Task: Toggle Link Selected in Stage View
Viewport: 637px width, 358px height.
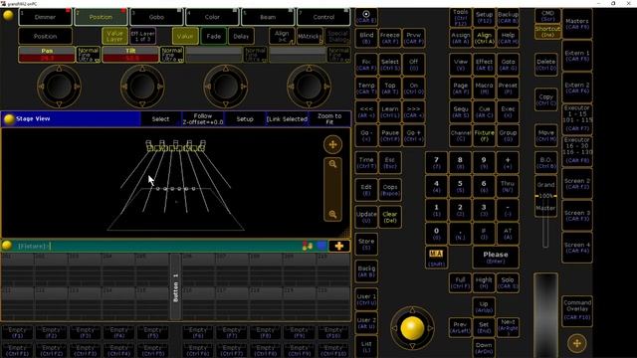Action: pyautogui.click(x=287, y=119)
